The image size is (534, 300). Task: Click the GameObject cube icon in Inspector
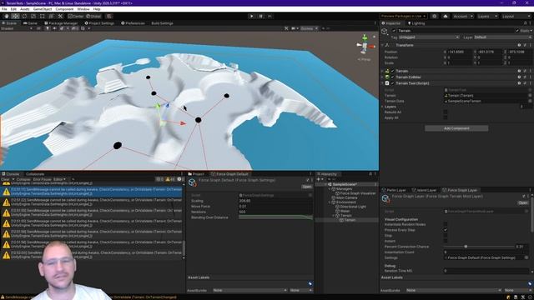click(385, 32)
